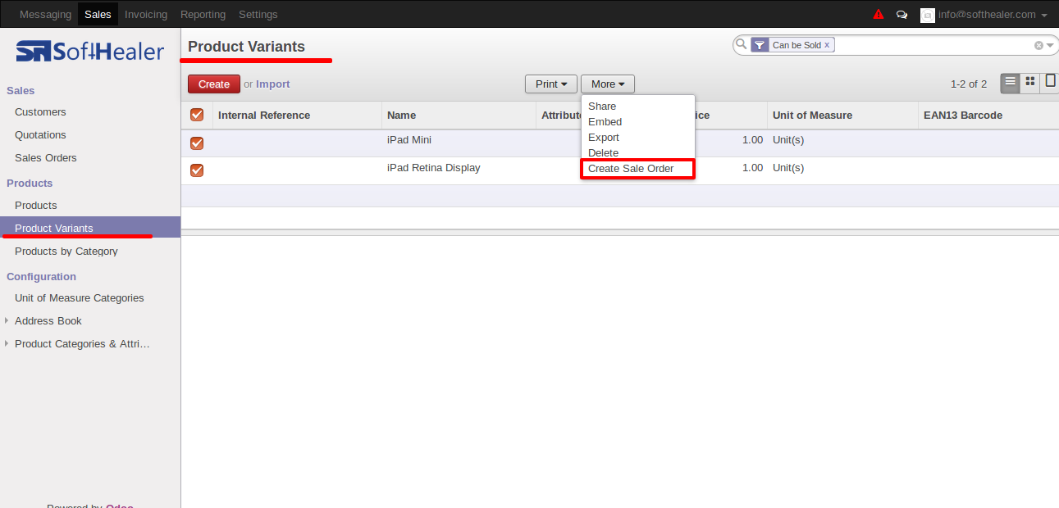The image size is (1059, 508).
Task: Close the More dropdown button
Action: click(x=608, y=84)
